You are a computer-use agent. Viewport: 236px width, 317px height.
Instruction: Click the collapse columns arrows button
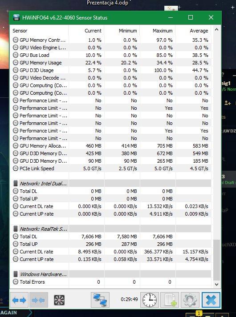tap(38, 300)
